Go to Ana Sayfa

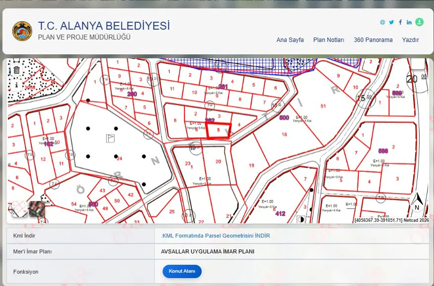click(x=290, y=40)
